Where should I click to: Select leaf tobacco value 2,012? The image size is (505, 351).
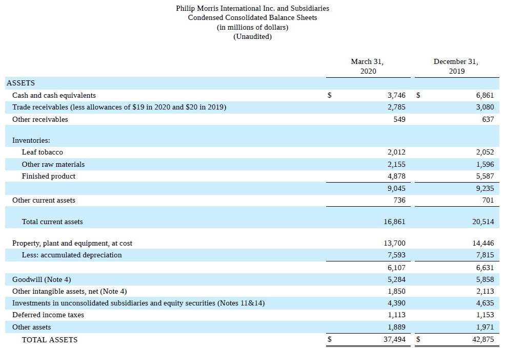[x=396, y=152]
